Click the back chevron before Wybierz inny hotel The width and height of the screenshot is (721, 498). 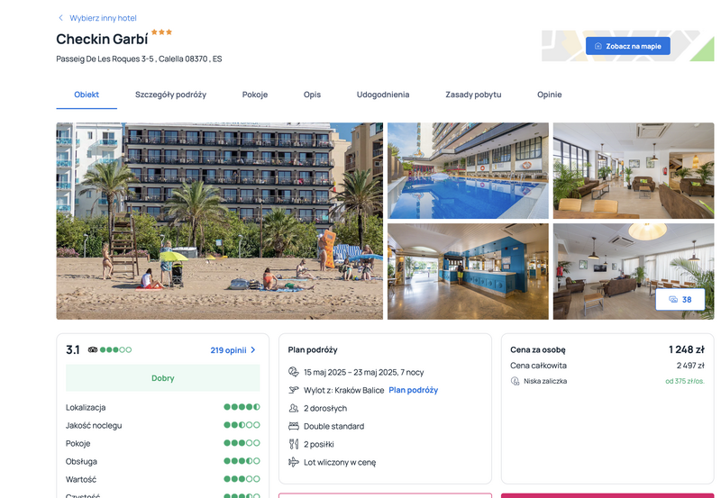[60, 18]
